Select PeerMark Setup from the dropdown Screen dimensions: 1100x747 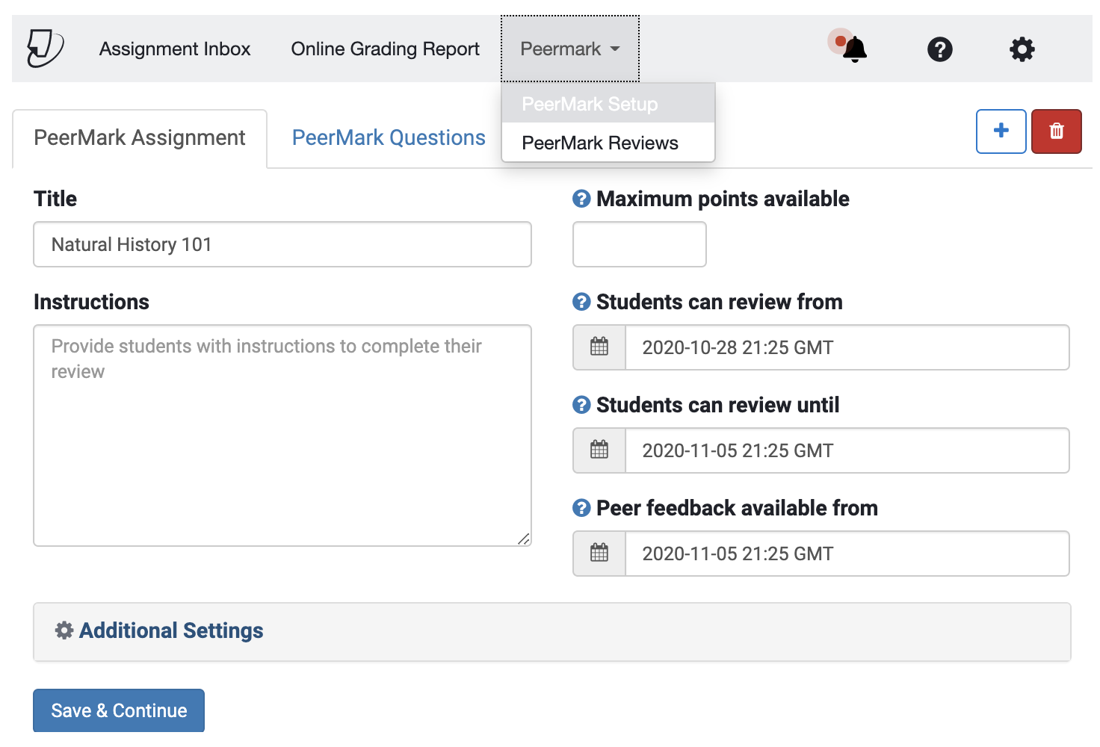pyautogui.click(x=608, y=104)
